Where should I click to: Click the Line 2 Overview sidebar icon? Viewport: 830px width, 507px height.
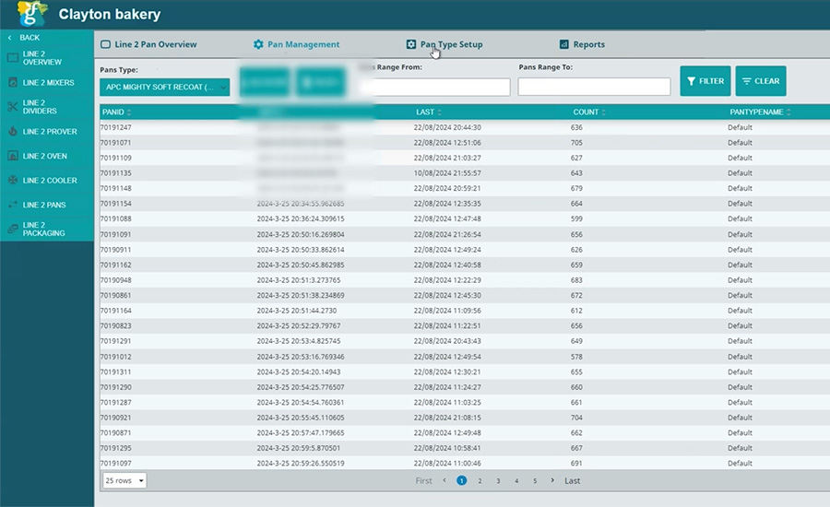click(x=13, y=58)
